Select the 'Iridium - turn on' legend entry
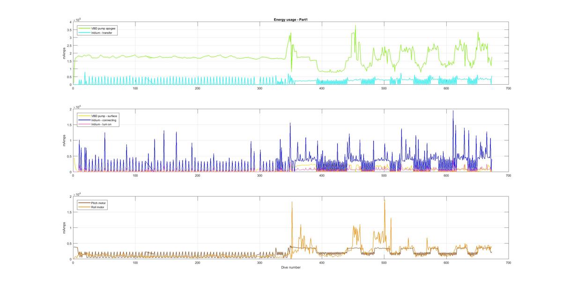562x291 pixels. click(x=102, y=124)
